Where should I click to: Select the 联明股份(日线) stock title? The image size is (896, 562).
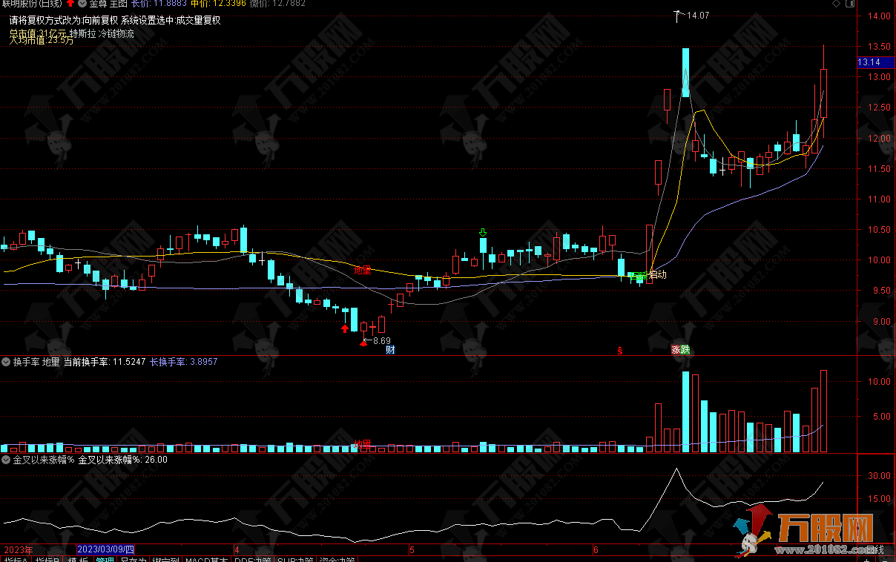point(31,4)
